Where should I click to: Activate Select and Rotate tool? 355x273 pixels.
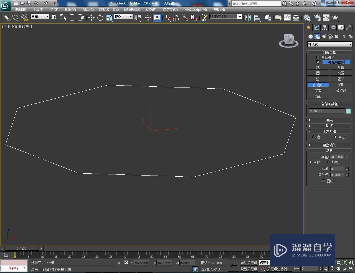coord(100,17)
